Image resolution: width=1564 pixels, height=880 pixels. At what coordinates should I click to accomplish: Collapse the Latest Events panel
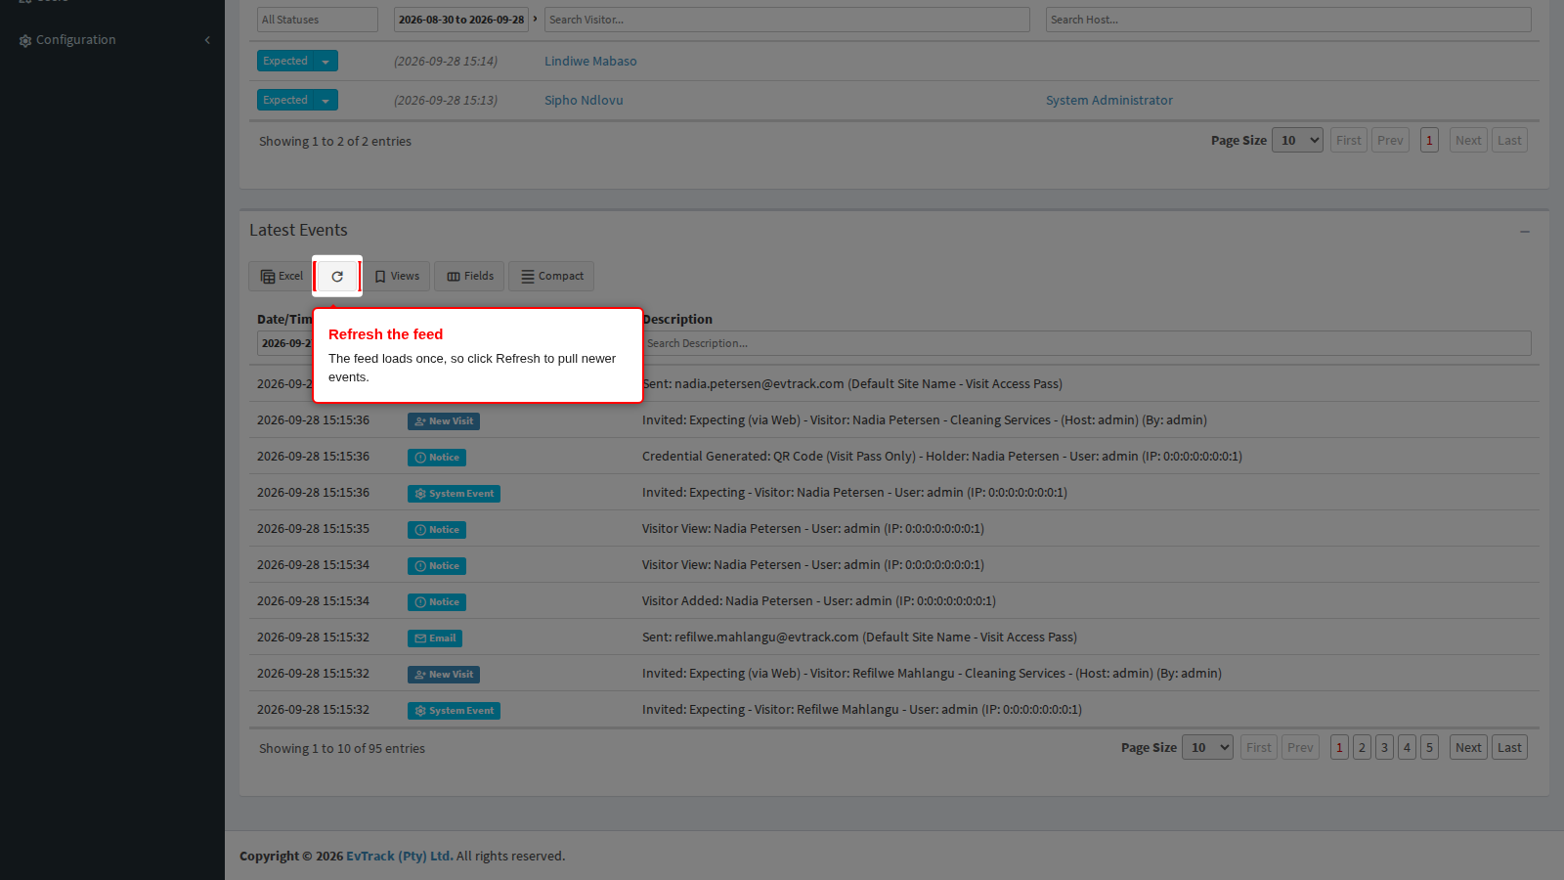[x=1525, y=232]
